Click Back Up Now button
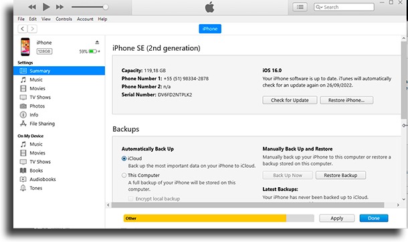408x242 pixels. click(x=288, y=175)
